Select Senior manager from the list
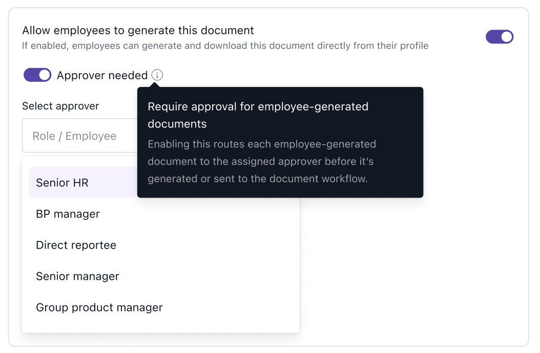This screenshot has width=540, height=353. [x=77, y=276]
